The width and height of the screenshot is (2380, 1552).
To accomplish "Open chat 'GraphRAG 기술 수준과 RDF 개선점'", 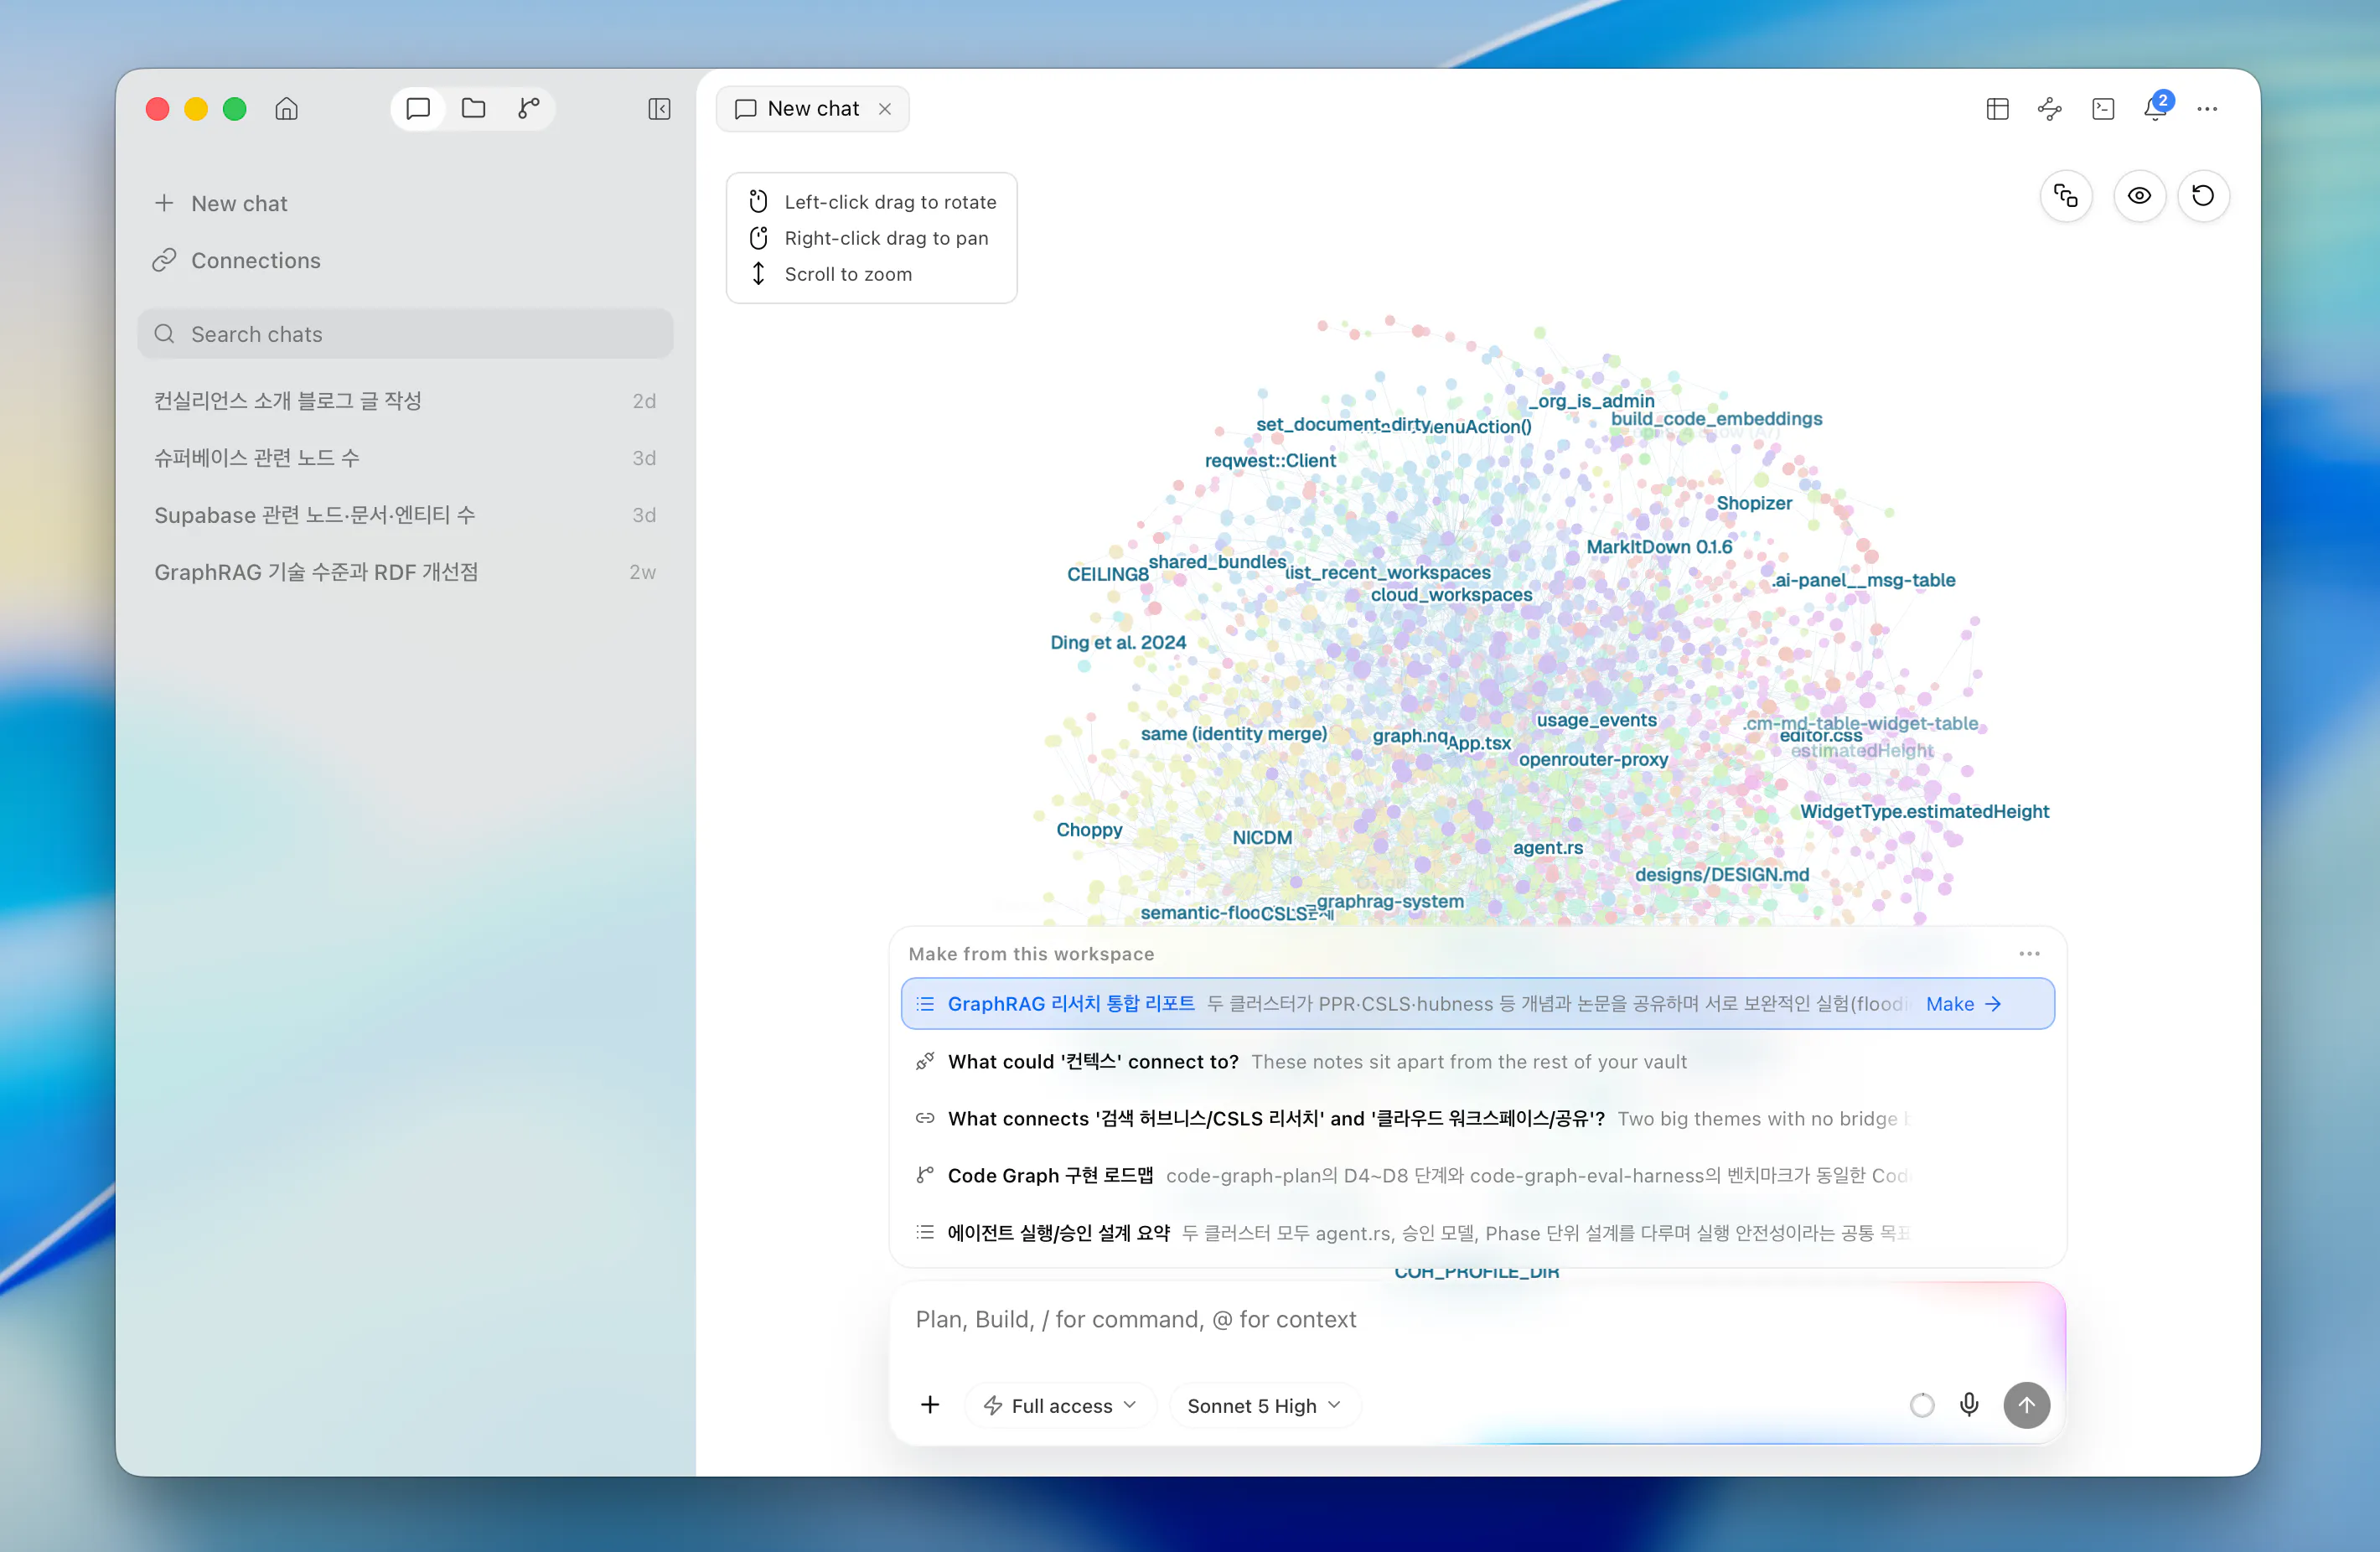I will tap(405, 571).
